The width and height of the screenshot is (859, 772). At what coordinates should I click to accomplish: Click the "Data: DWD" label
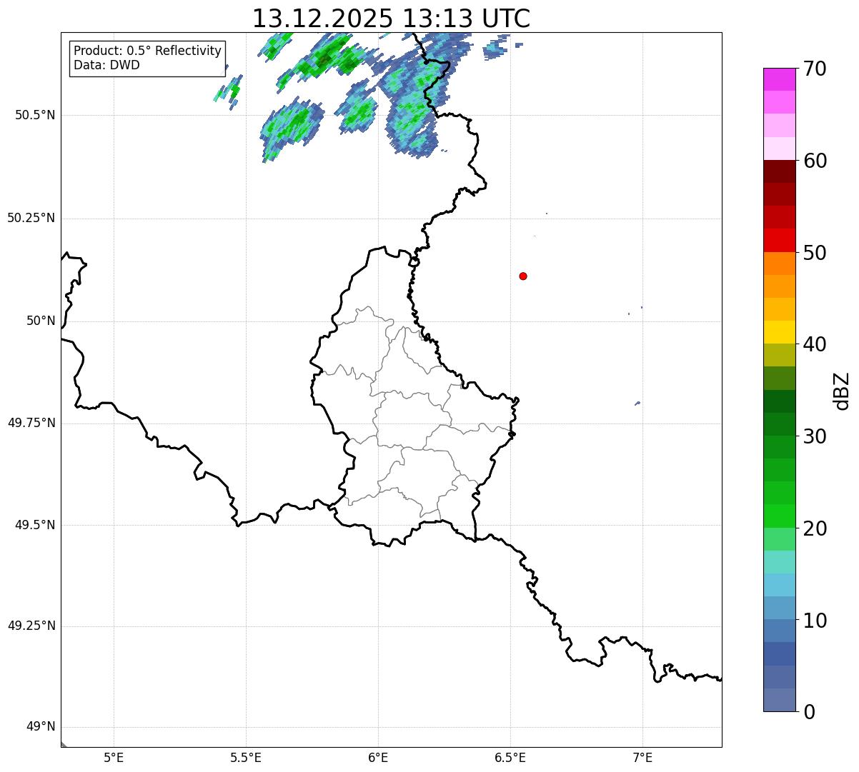[106, 65]
